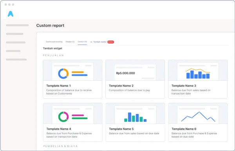The image size is (235, 151).
Task: Choose the Template Name 5 bar chart preview
Action: [x=136, y=114]
